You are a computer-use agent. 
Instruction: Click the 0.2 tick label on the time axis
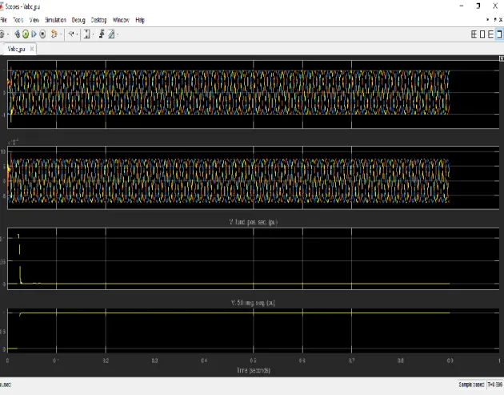(x=106, y=361)
